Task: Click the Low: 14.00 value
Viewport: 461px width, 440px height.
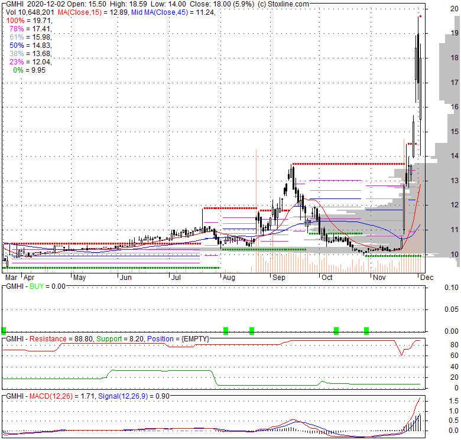Action: [x=168, y=4]
